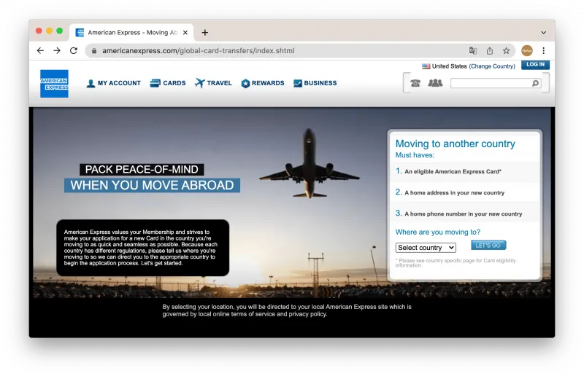
Task: Open the Chrome profile avatar
Action: pos(526,50)
